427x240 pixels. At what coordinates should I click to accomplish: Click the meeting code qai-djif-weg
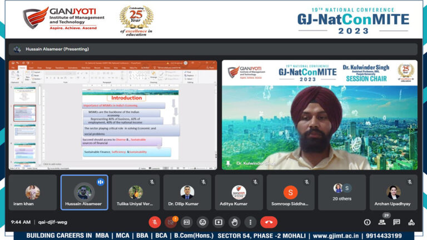point(53,222)
